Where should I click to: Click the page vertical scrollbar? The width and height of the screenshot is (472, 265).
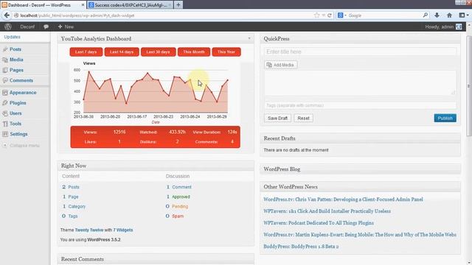point(469,87)
